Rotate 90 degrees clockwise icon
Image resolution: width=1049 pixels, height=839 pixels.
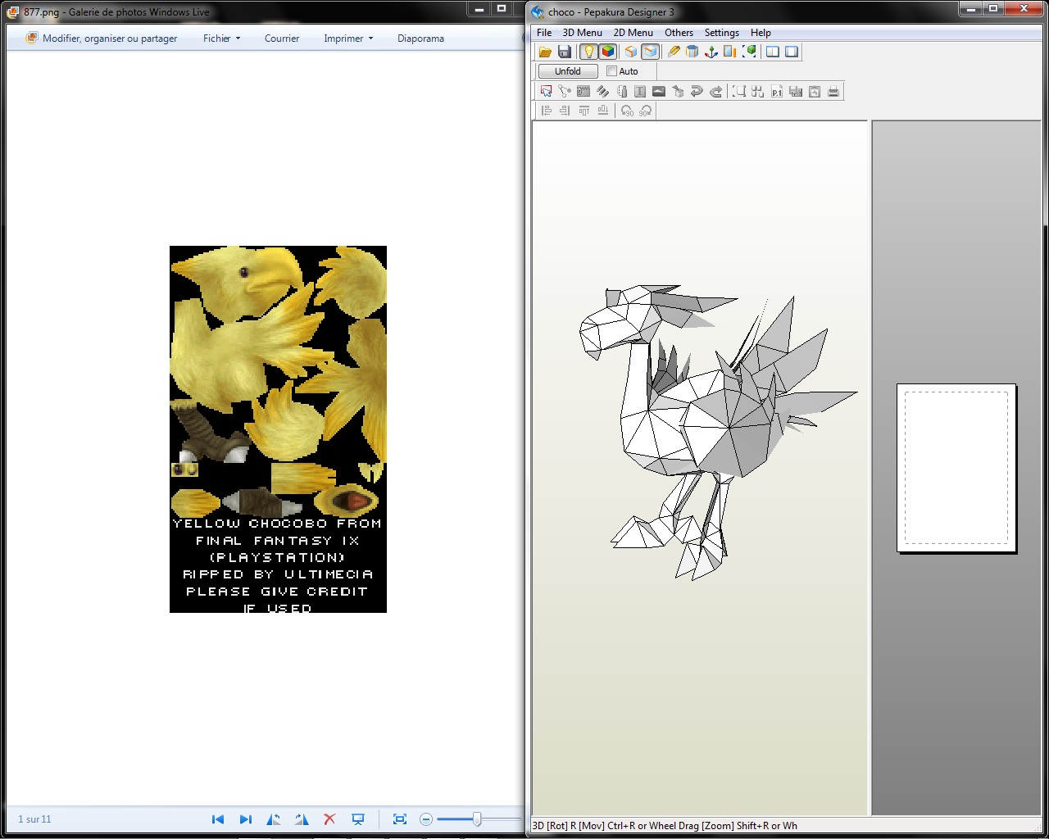click(x=646, y=111)
